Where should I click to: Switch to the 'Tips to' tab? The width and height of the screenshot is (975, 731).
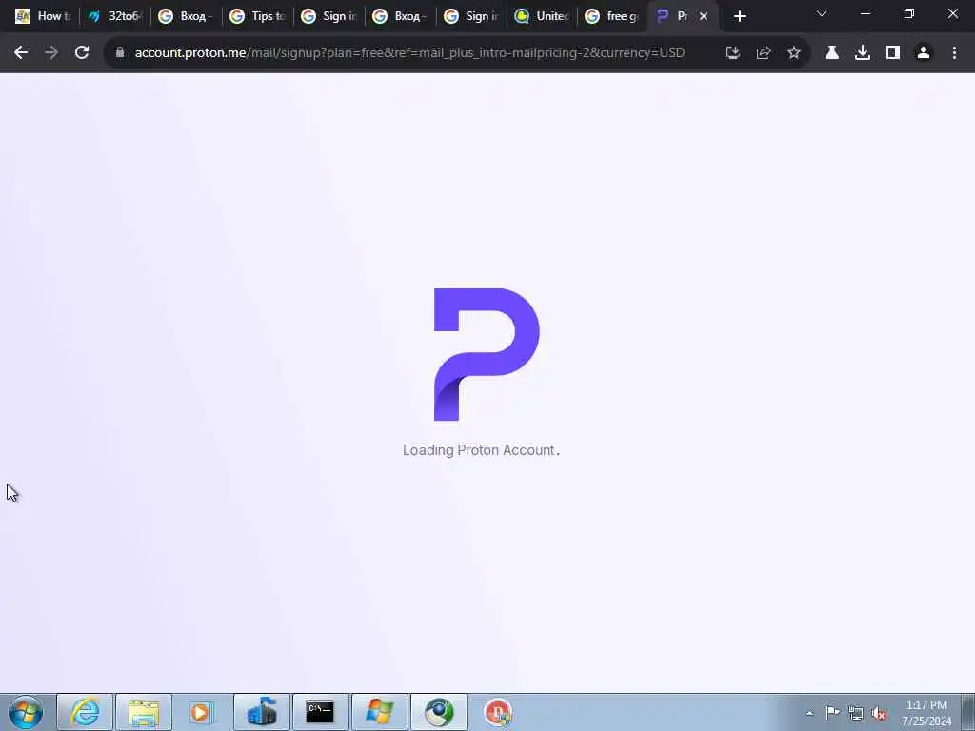258,16
